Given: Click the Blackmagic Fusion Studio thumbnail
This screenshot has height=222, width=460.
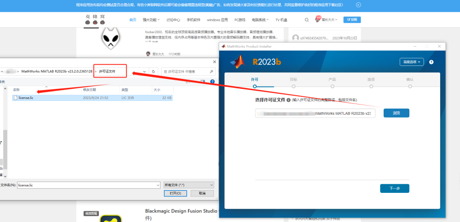Looking at the screenshot, I should coord(111,218).
